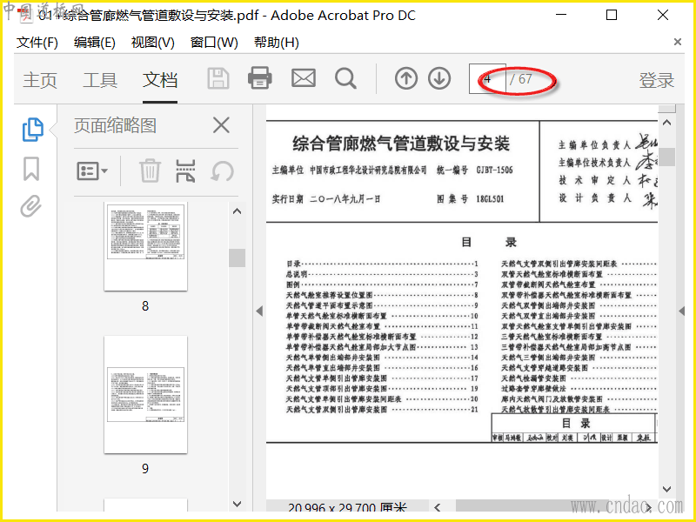Click the thumbnail panel scrollbar handle
This screenshot has height=522, width=696.
click(237, 258)
